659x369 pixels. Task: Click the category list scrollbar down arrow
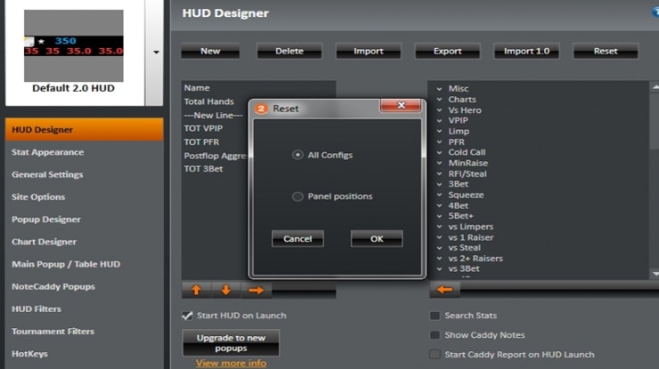click(x=655, y=274)
